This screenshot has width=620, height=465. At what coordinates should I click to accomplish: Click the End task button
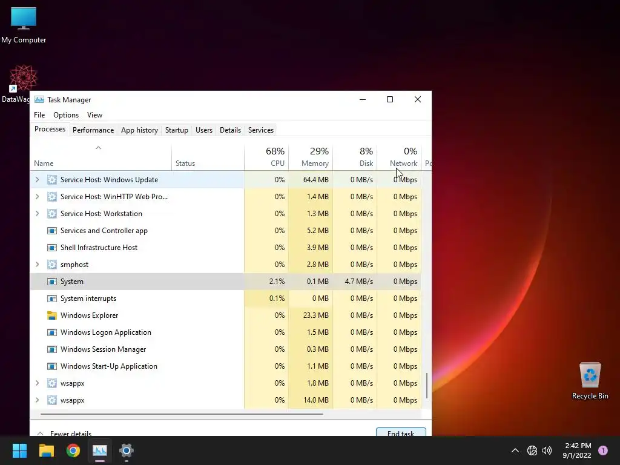[401, 432]
